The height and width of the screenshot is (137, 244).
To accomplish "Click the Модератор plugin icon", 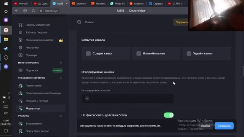I will [20, 108].
